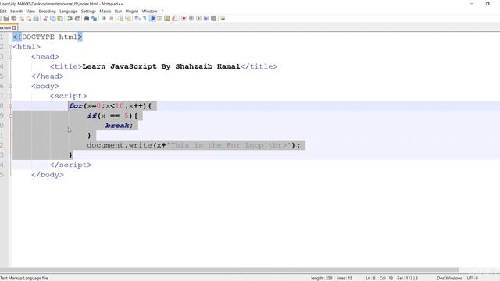
Task: Close the index.html tab with its X
Action: [x=14, y=28]
